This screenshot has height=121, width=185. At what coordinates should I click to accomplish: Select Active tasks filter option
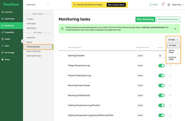173,51
